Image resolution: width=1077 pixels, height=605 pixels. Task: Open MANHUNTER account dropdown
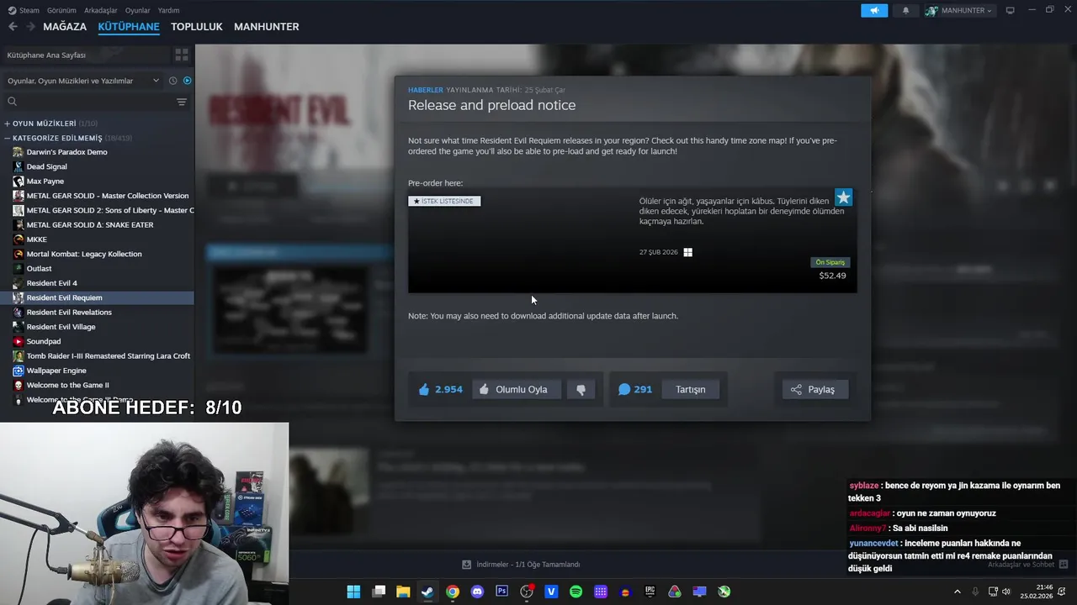click(959, 10)
